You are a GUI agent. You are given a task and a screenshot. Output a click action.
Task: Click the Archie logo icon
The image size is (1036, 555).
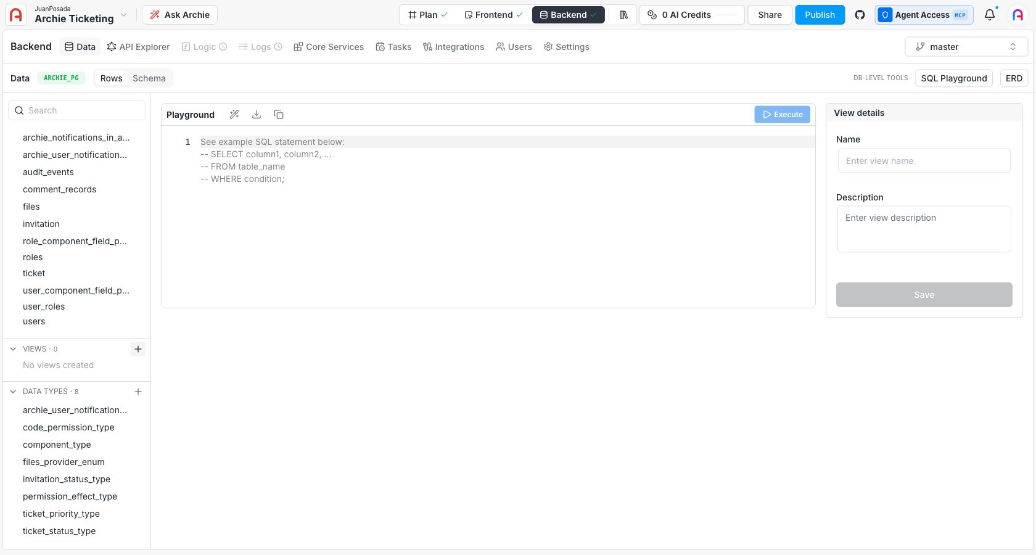[16, 15]
